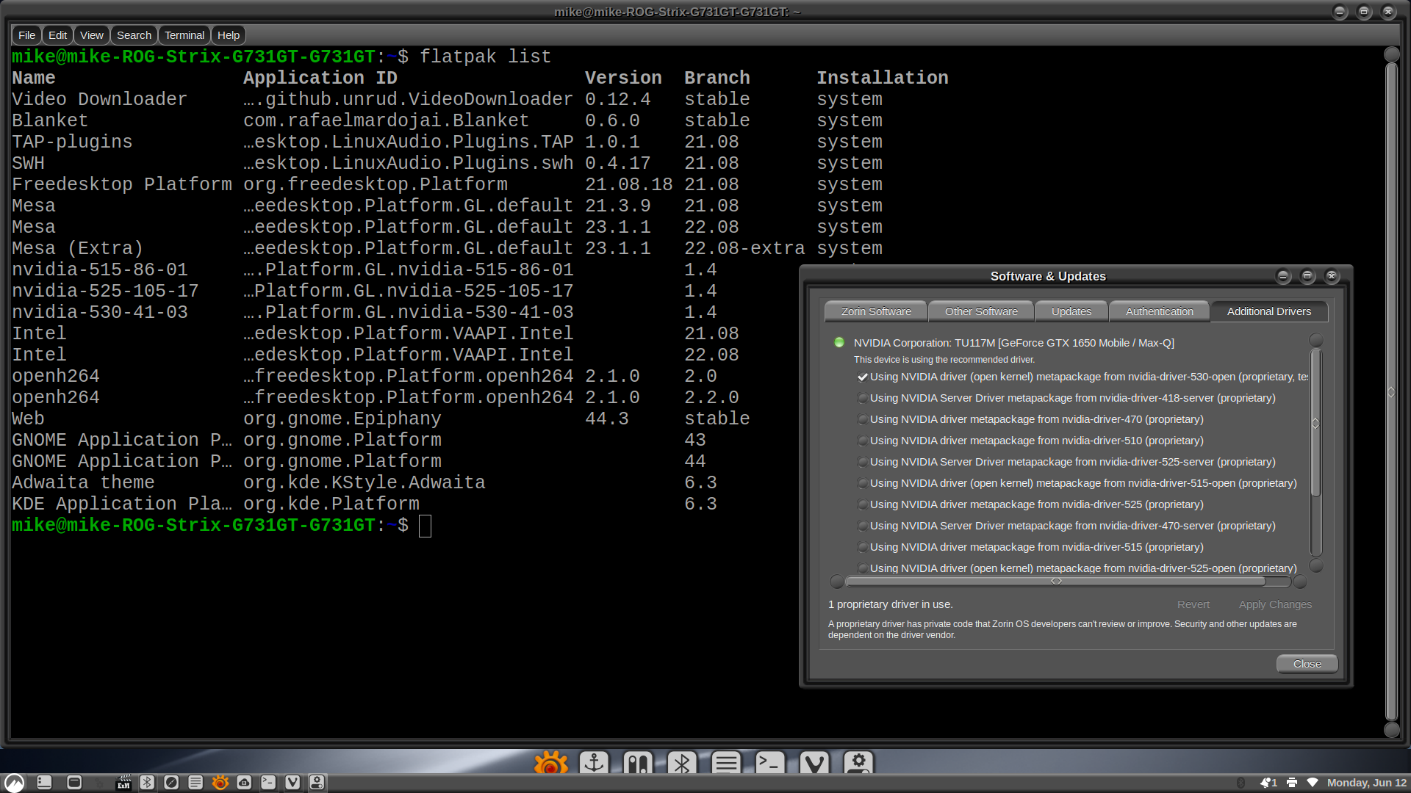1411x793 pixels.
Task: Open the terminal Edit menu
Action: 57,35
